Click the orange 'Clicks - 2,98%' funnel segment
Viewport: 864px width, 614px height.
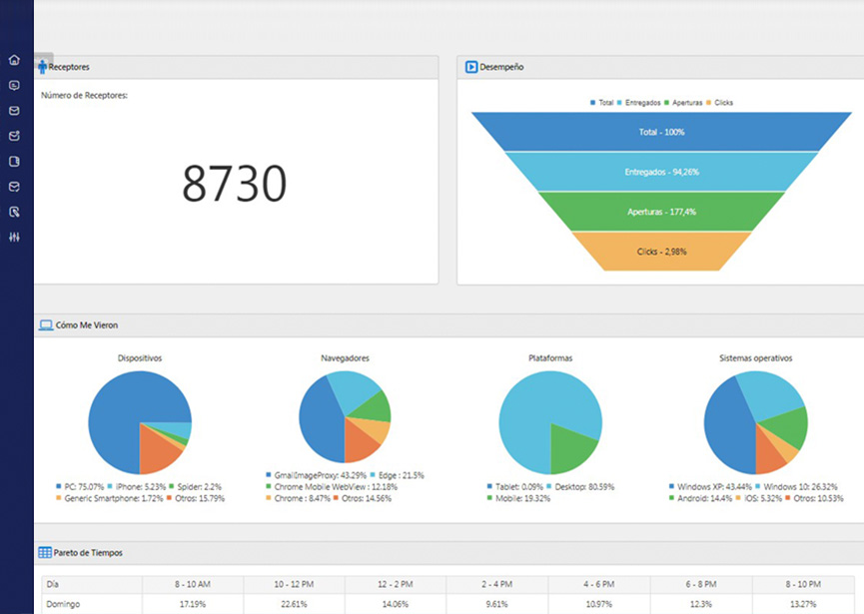pos(661,252)
